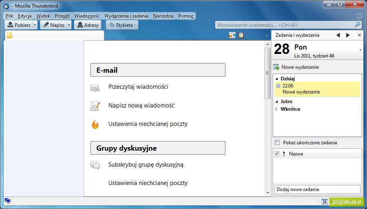The height and width of the screenshot is (209, 367).
Task: Open the Plik menu
Action: click(9, 16)
